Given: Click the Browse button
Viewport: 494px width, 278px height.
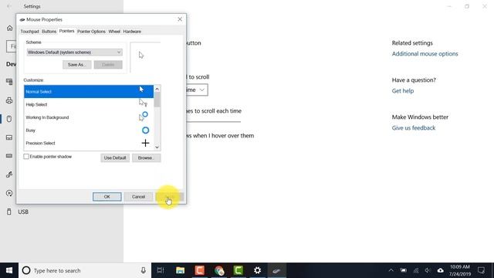Looking at the screenshot, I should point(146,158).
